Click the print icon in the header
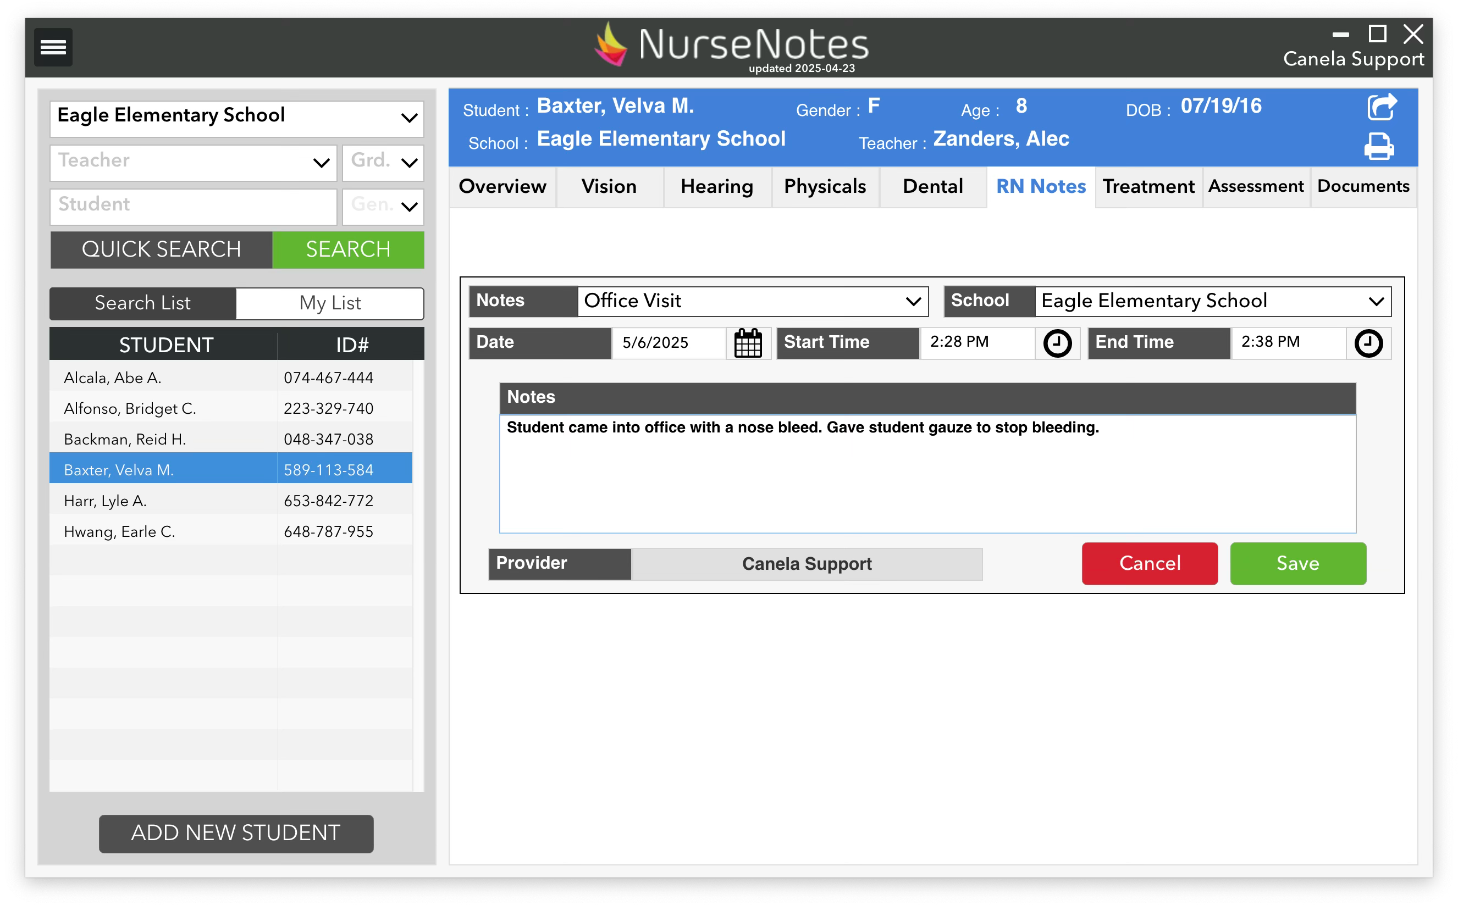The width and height of the screenshot is (1458, 905). point(1379,147)
